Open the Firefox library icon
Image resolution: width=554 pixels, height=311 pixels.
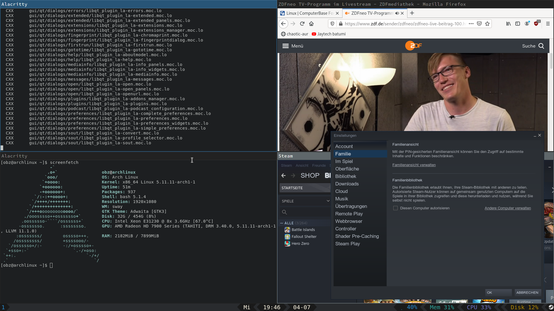tap(508, 24)
